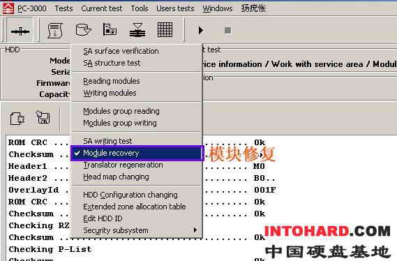
Task: Click the PC-3000 logo icon
Action: [x=8, y=8]
